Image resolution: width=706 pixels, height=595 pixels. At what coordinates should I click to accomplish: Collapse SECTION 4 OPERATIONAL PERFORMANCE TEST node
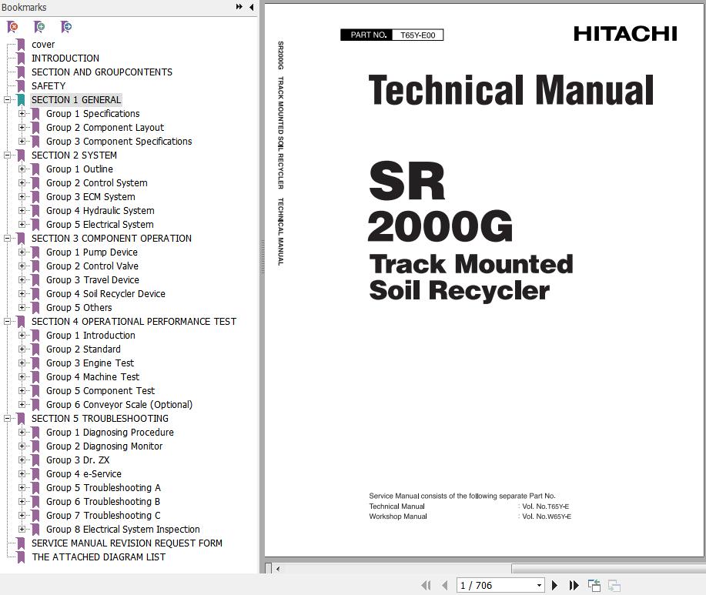(x=7, y=321)
